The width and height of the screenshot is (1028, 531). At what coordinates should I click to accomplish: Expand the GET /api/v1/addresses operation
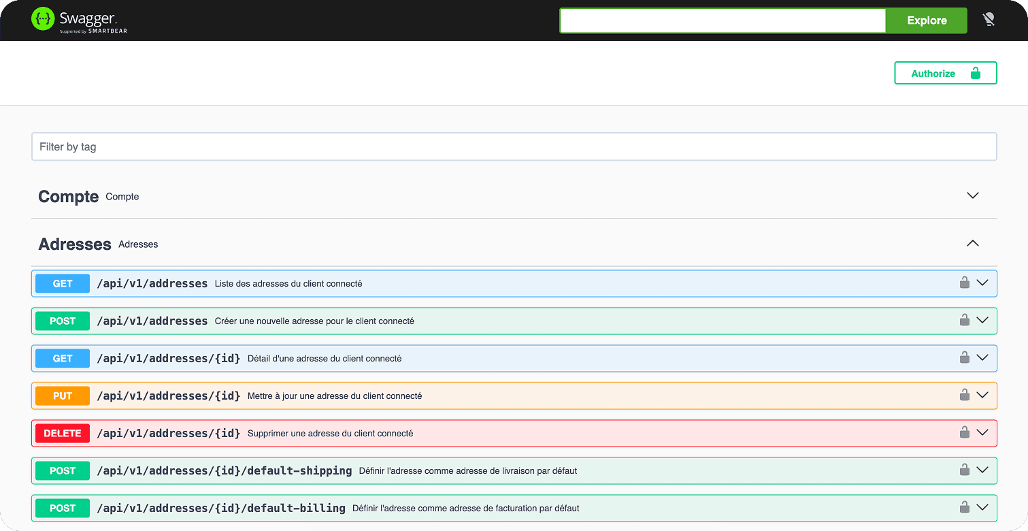[x=982, y=283]
